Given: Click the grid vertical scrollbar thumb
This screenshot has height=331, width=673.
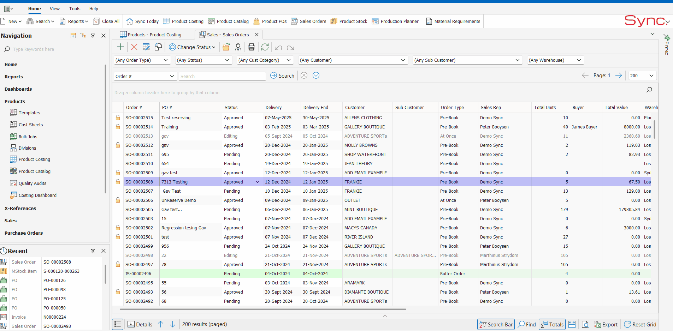Looking at the screenshot, I should click(x=655, y=129).
